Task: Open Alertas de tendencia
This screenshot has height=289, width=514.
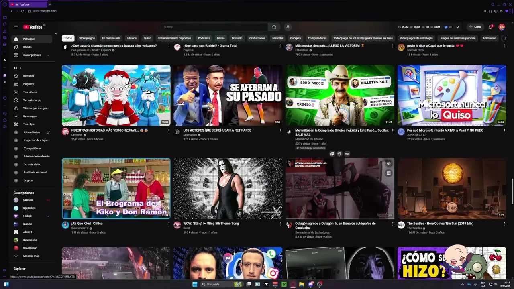Action: (x=33, y=156)
